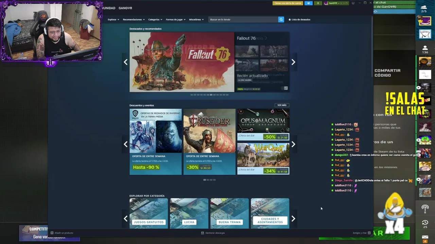435x244 pixels.
Task: Open the Tierra Media winter sale card
Action: pos(156,142)
